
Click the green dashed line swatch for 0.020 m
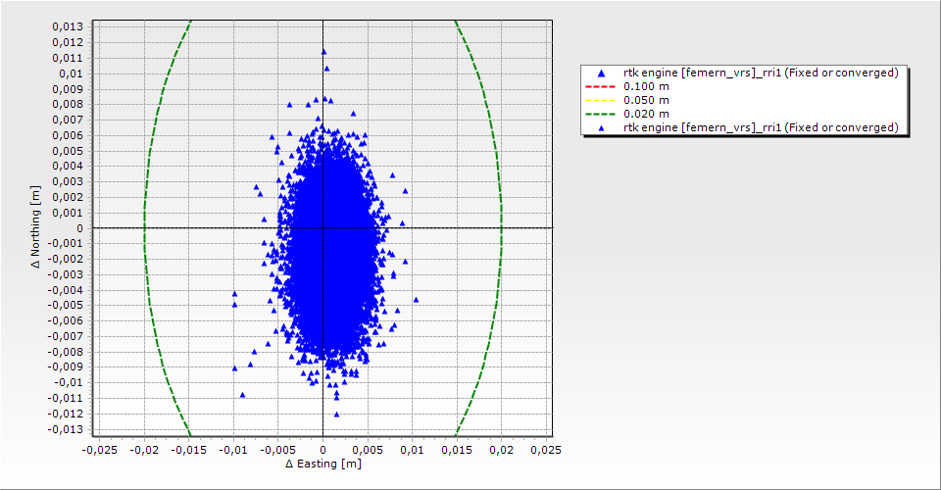click(600, 114)
